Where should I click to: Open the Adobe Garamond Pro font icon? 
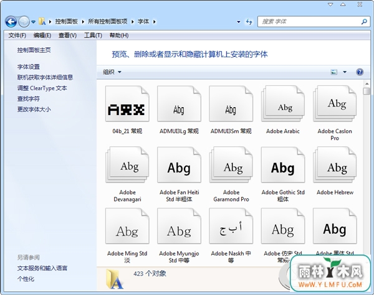pos(231,165)
